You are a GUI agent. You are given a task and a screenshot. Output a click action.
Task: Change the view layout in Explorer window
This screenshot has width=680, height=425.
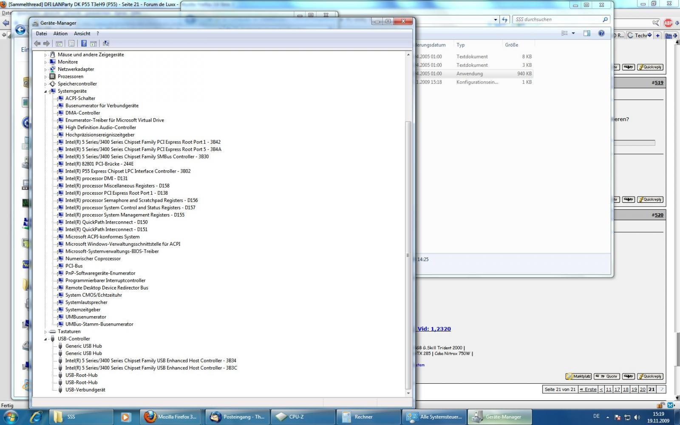point(564,33)
